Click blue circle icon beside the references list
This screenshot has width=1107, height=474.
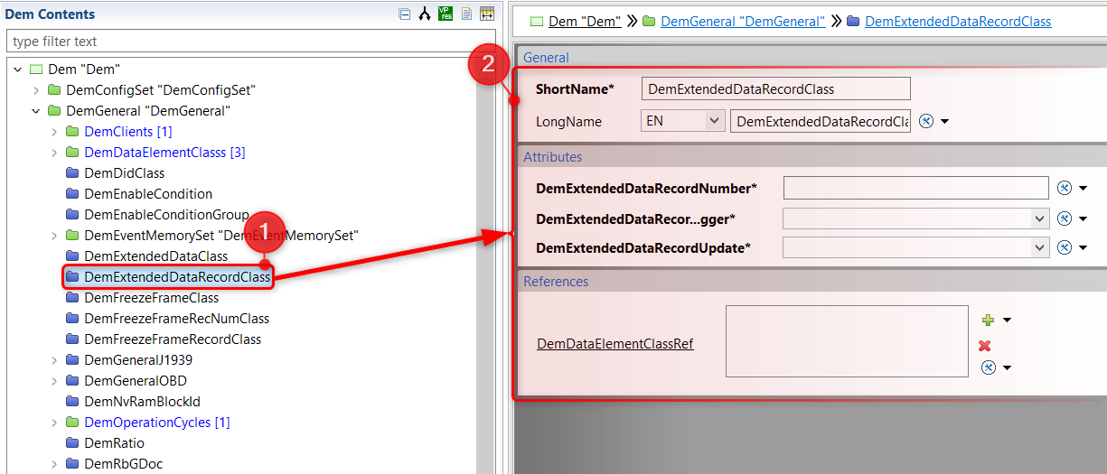989,367
